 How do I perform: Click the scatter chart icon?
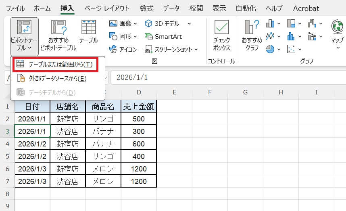[x=291, y=49]
